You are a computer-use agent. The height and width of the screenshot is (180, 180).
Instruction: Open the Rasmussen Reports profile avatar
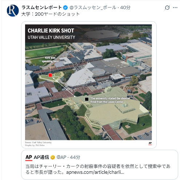coord(13,11)
